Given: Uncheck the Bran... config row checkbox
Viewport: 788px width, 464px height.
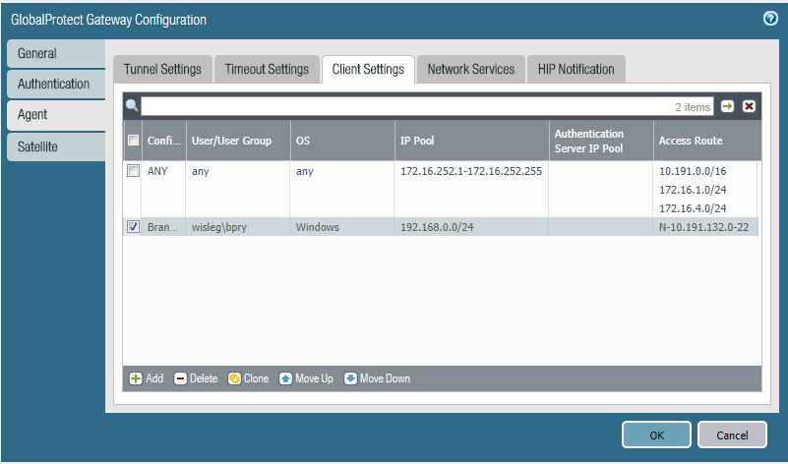Looking at the screenshot, I should tap(133, 227).
